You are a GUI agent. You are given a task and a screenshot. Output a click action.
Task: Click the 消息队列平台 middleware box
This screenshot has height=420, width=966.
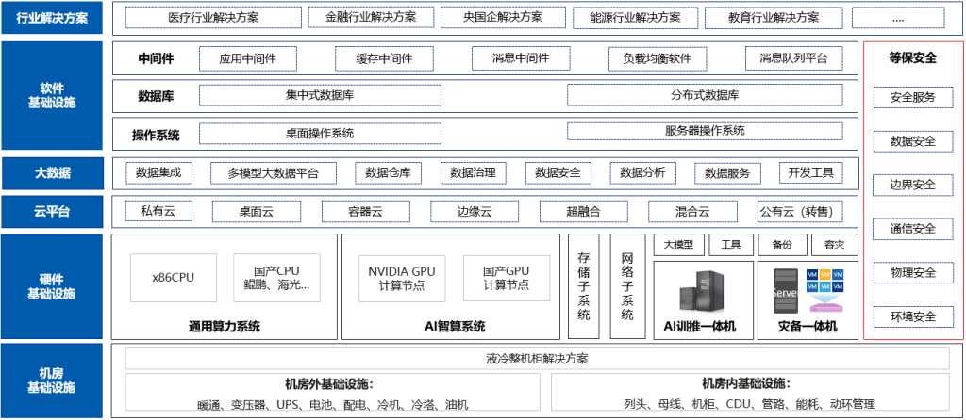793,58
